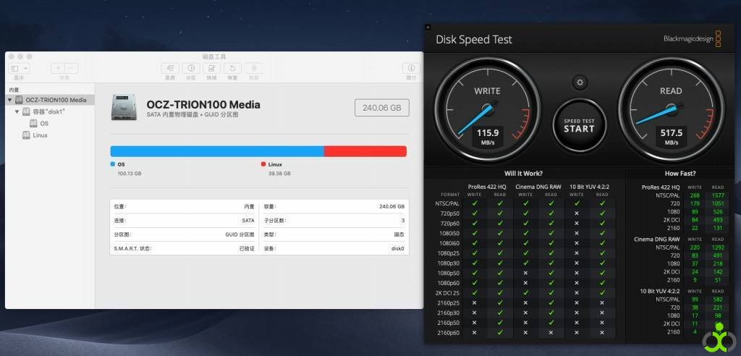Select the OS volume in sidebar
The width and height of the screenshot is (741, 356).
pyautogui.click(x=50, y=124)
